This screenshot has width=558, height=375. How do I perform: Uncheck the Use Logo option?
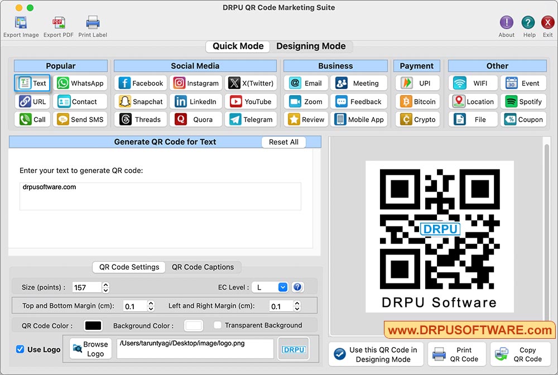click(x=21, y=349)
